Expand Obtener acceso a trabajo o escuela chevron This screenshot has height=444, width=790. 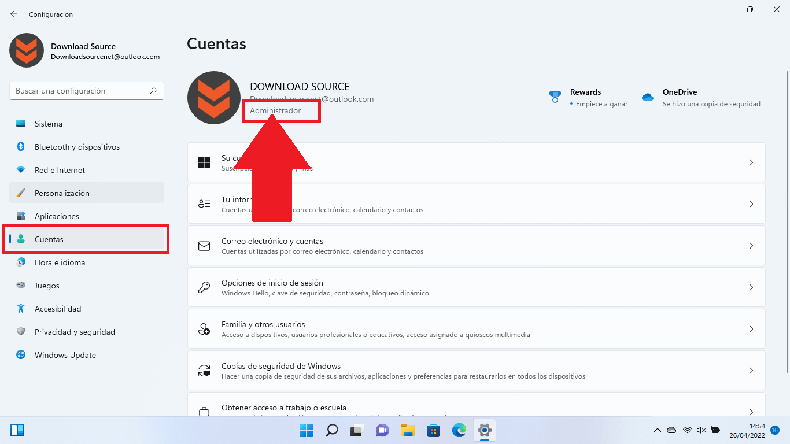751,412
